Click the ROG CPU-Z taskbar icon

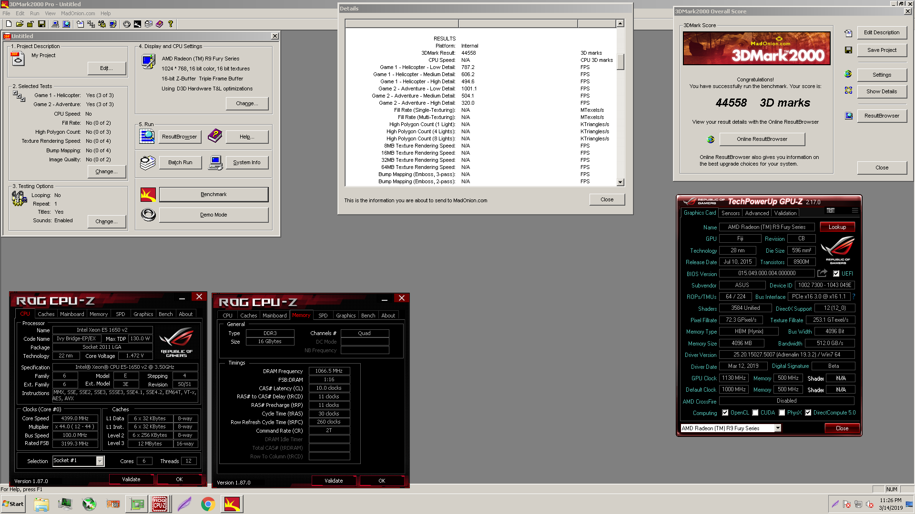[x=160, y=504]
